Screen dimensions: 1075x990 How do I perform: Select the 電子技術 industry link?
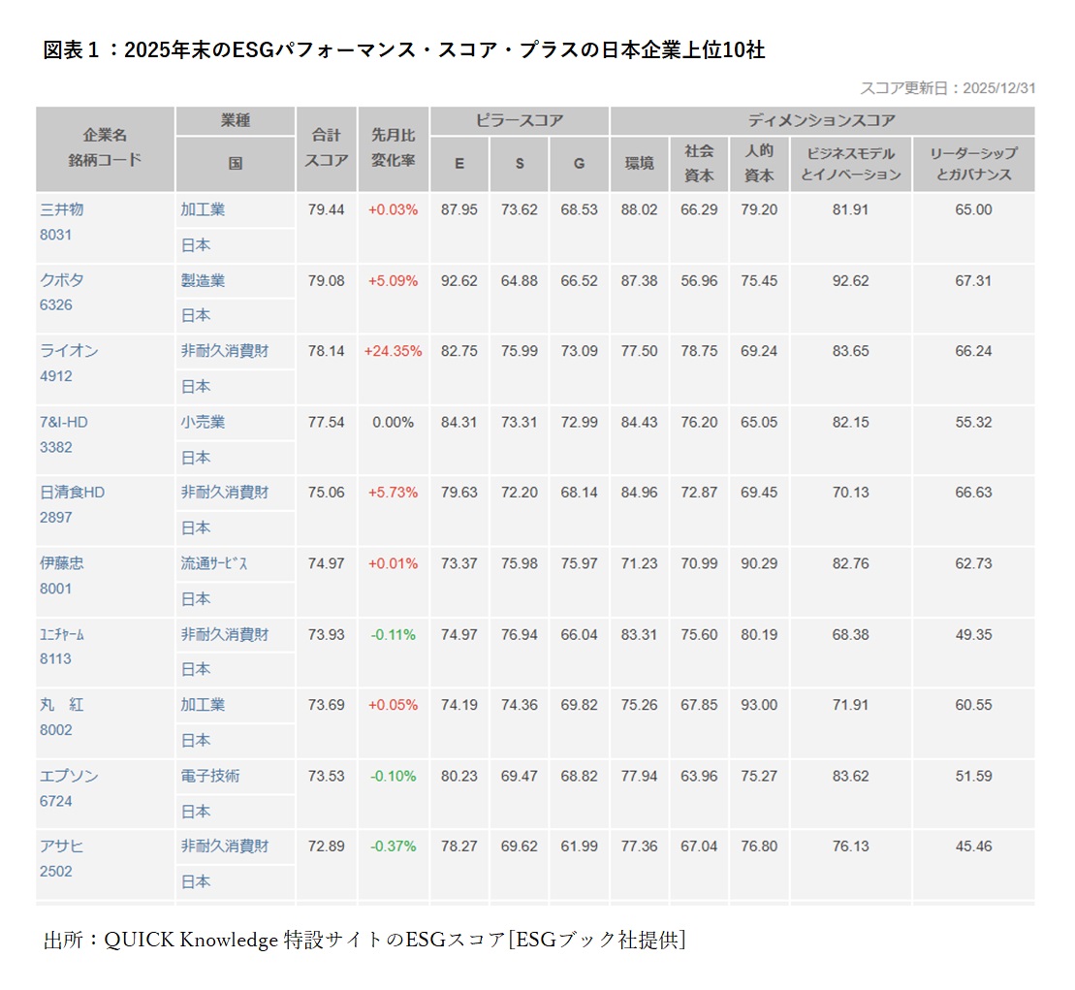pyautogui.click(x=207, y=776)
